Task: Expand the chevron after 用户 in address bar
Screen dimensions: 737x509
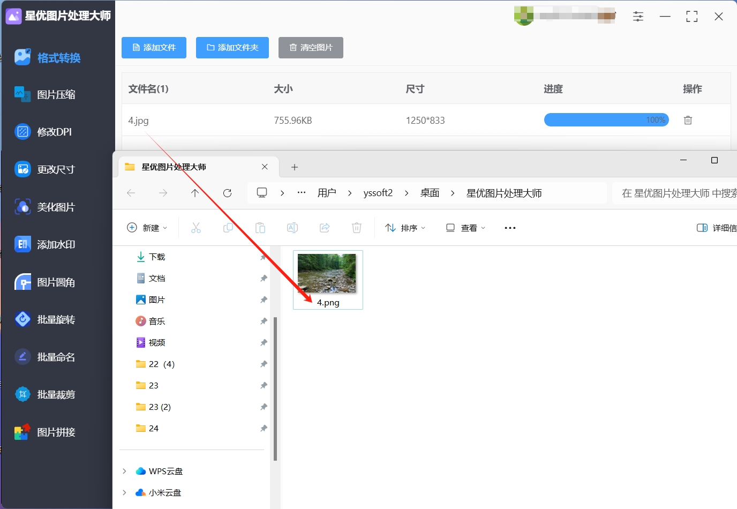Action: click(350, 193)
